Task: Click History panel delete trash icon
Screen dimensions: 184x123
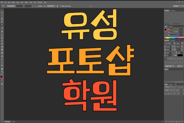Action: tap(182, 82)
